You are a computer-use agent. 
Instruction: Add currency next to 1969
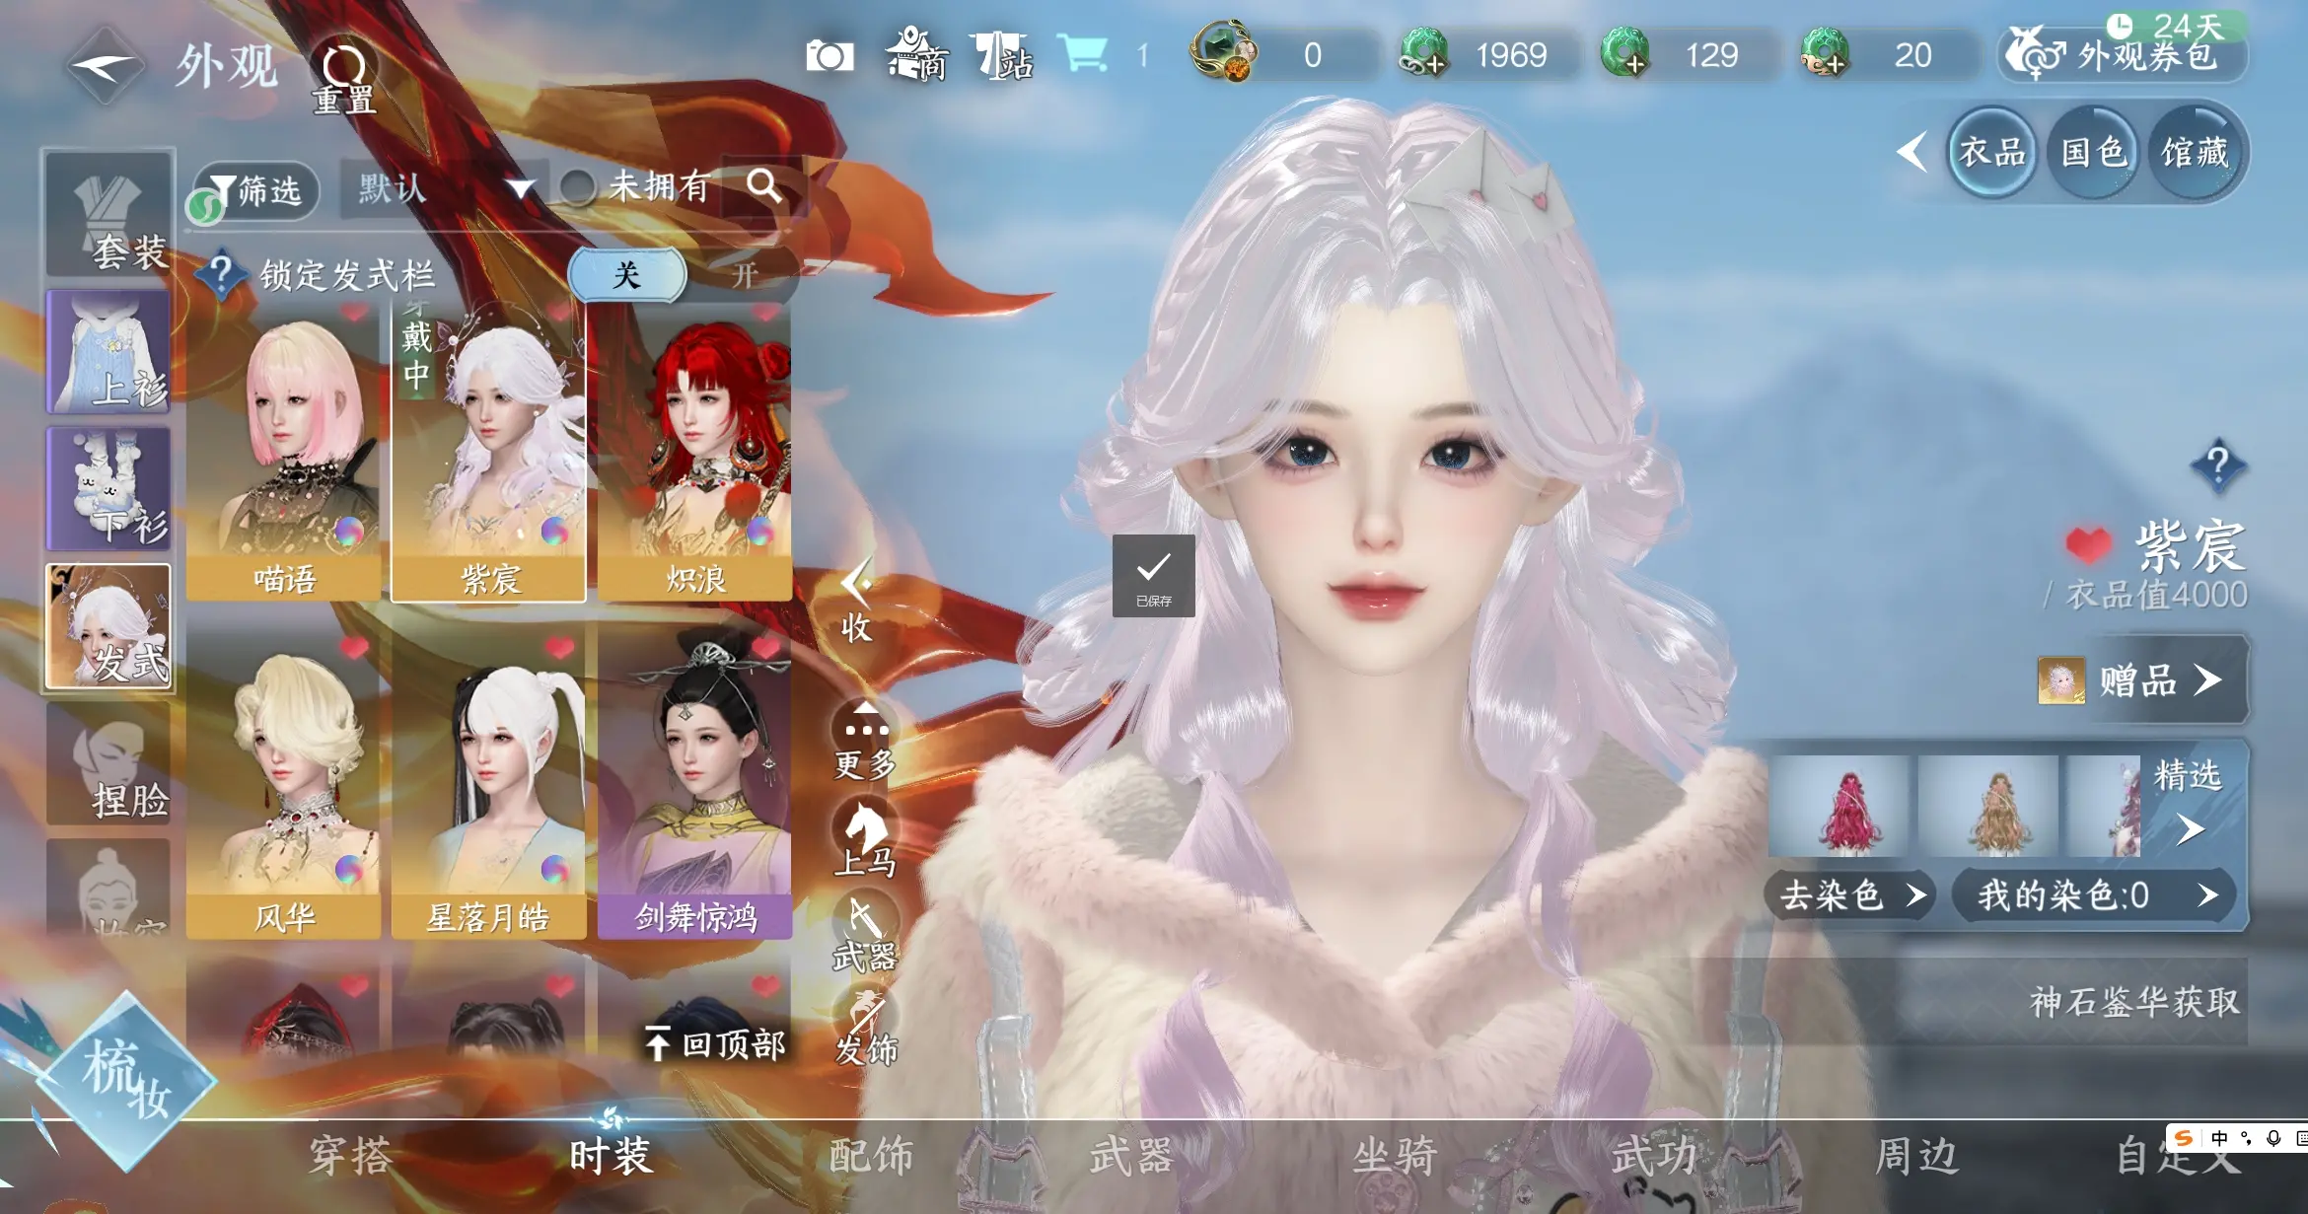(1423, 54)
